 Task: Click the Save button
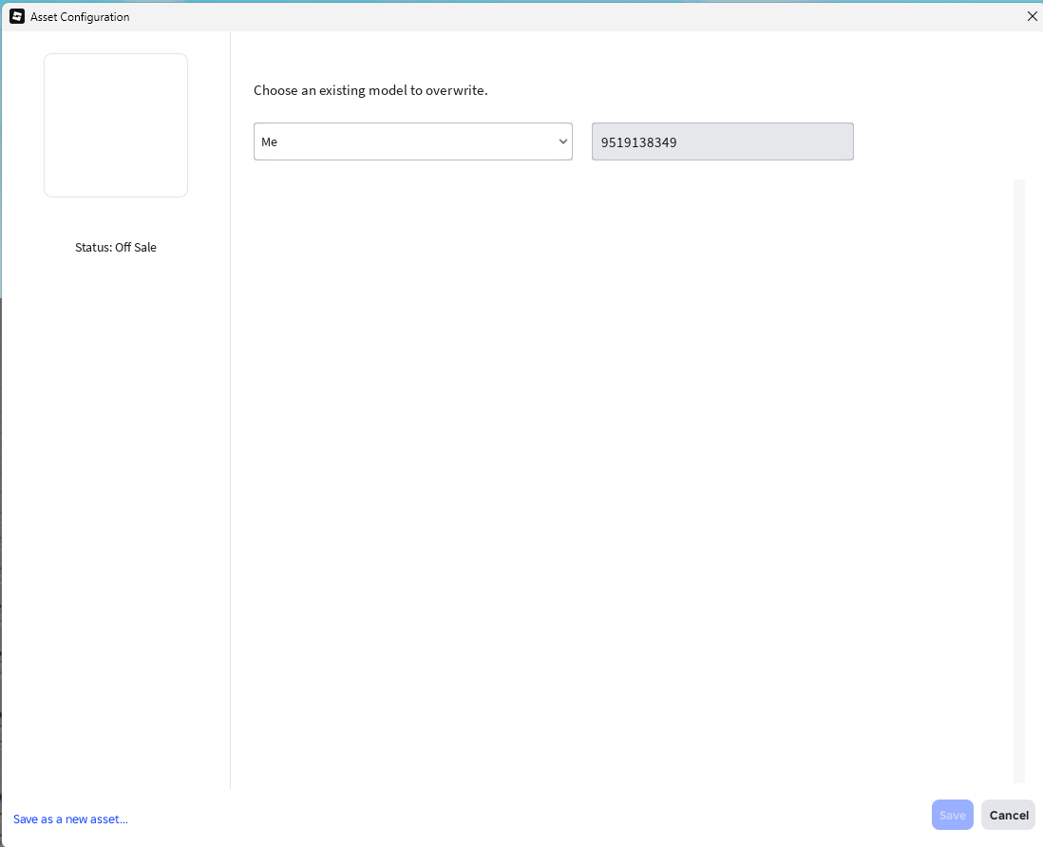[952, 815]
